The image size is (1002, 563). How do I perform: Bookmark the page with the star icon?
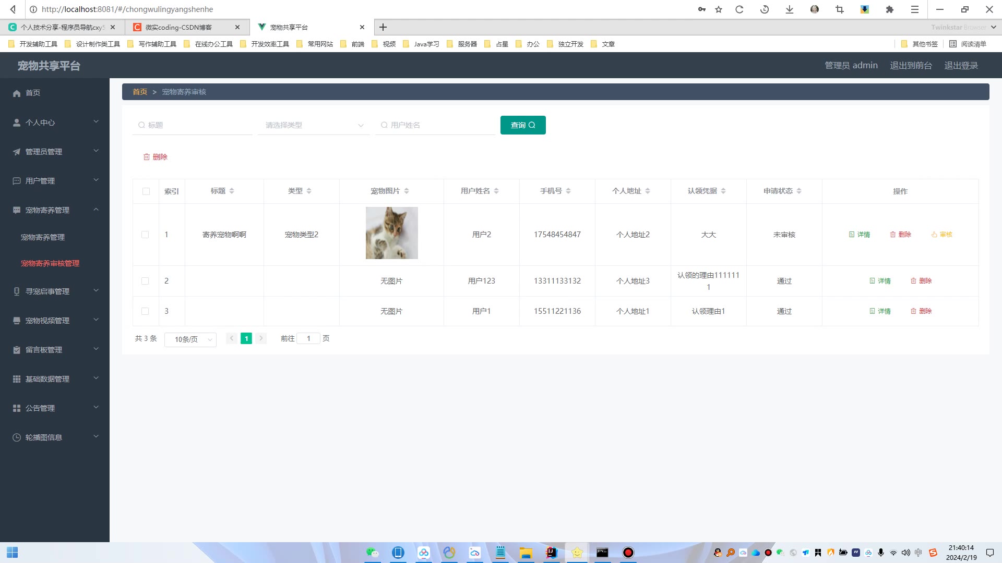[x=719, y=9]
